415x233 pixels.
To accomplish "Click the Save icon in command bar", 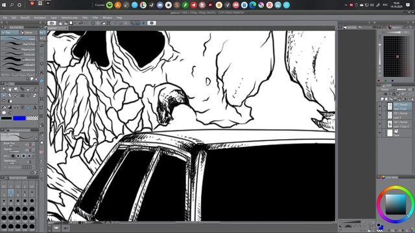I will [x=71, y=23].
